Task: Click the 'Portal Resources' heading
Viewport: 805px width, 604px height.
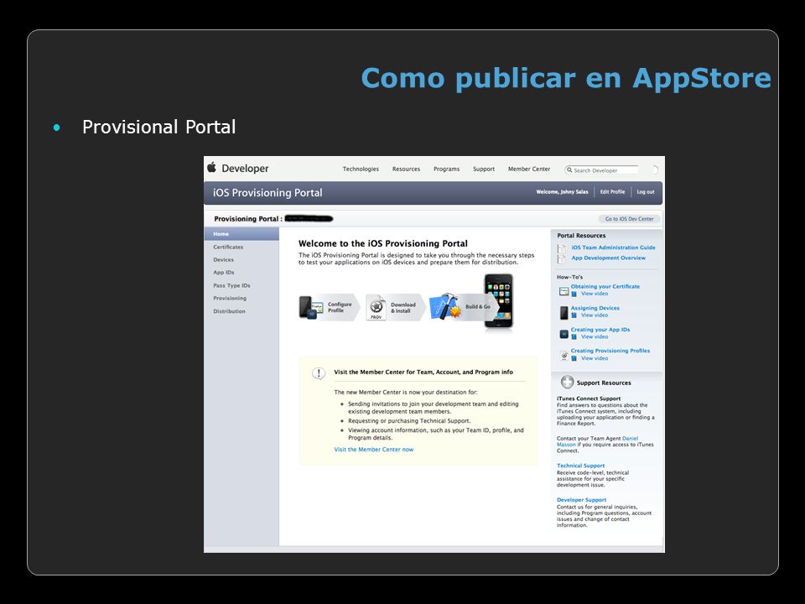Action: [582, 236]
